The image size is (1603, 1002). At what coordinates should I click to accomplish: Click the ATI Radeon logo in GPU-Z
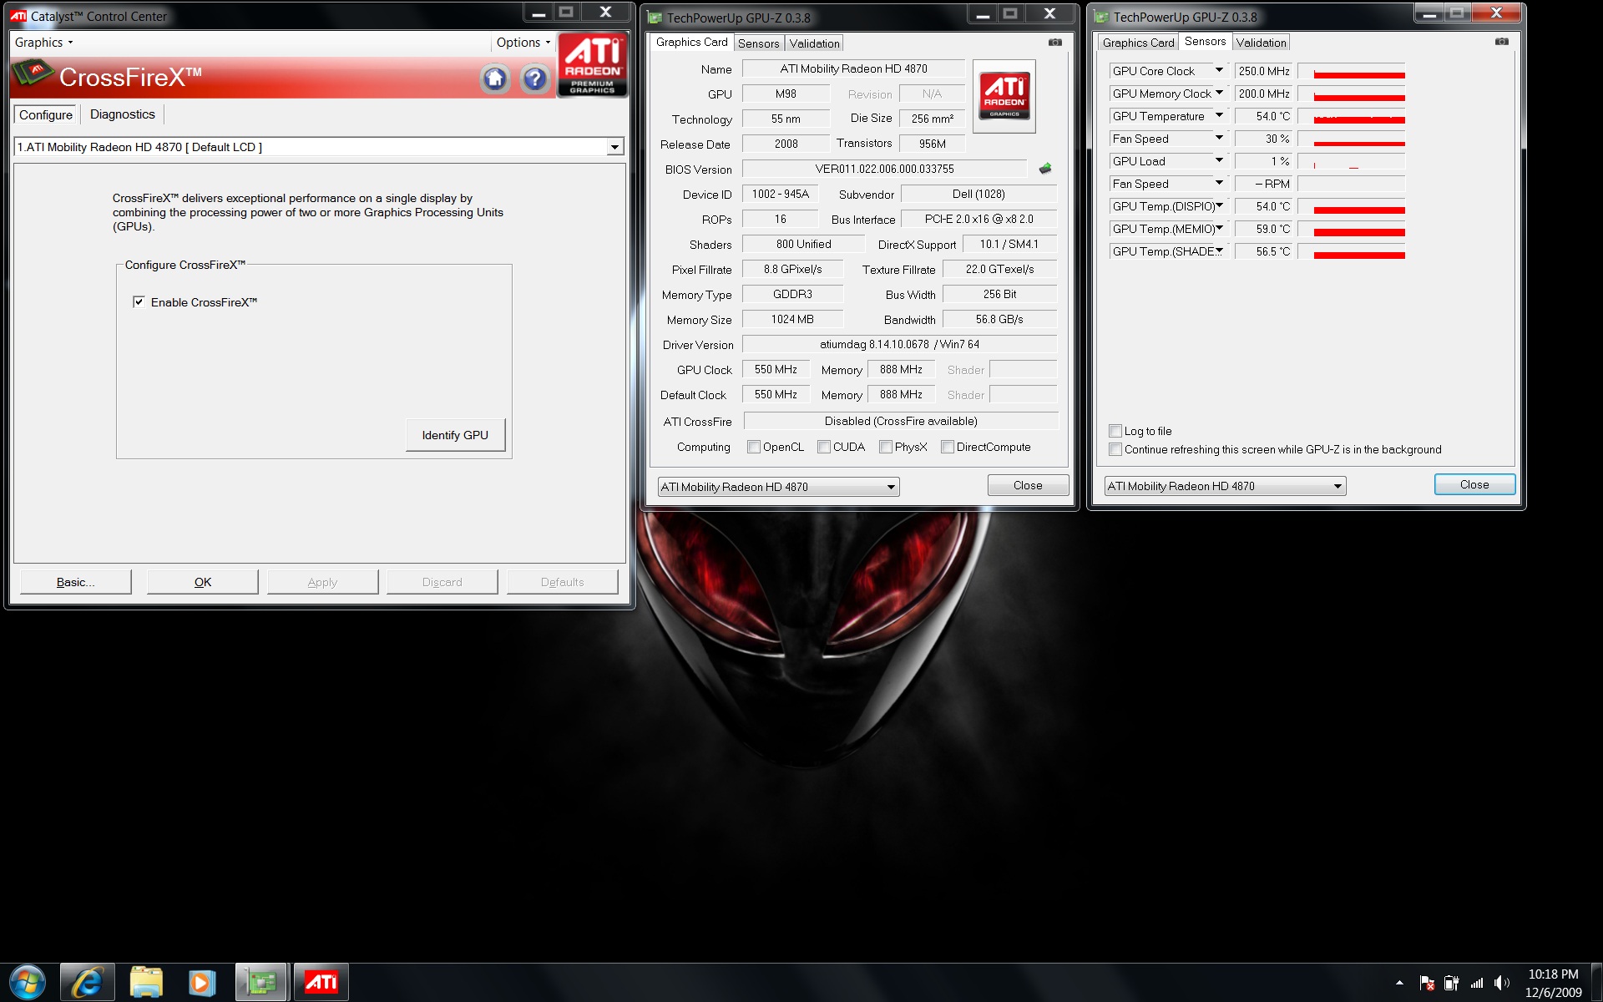coord(1004,96)
